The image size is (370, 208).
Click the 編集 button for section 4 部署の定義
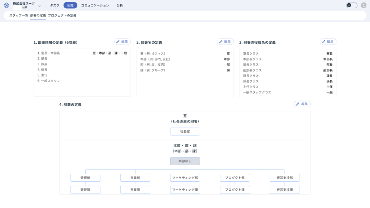[x=302, y=104]
